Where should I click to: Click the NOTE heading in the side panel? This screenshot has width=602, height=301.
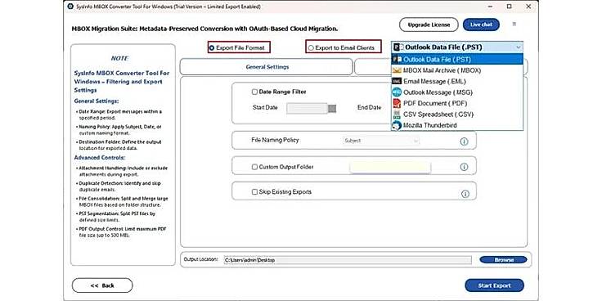pos(119,58)
